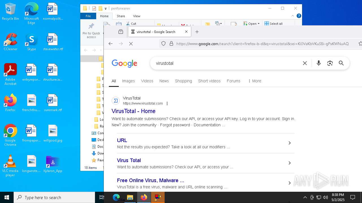Screen dimensions: 362x203
Task: Open the Share ribbon tab in Explorer
Action: tap(121, 16)
